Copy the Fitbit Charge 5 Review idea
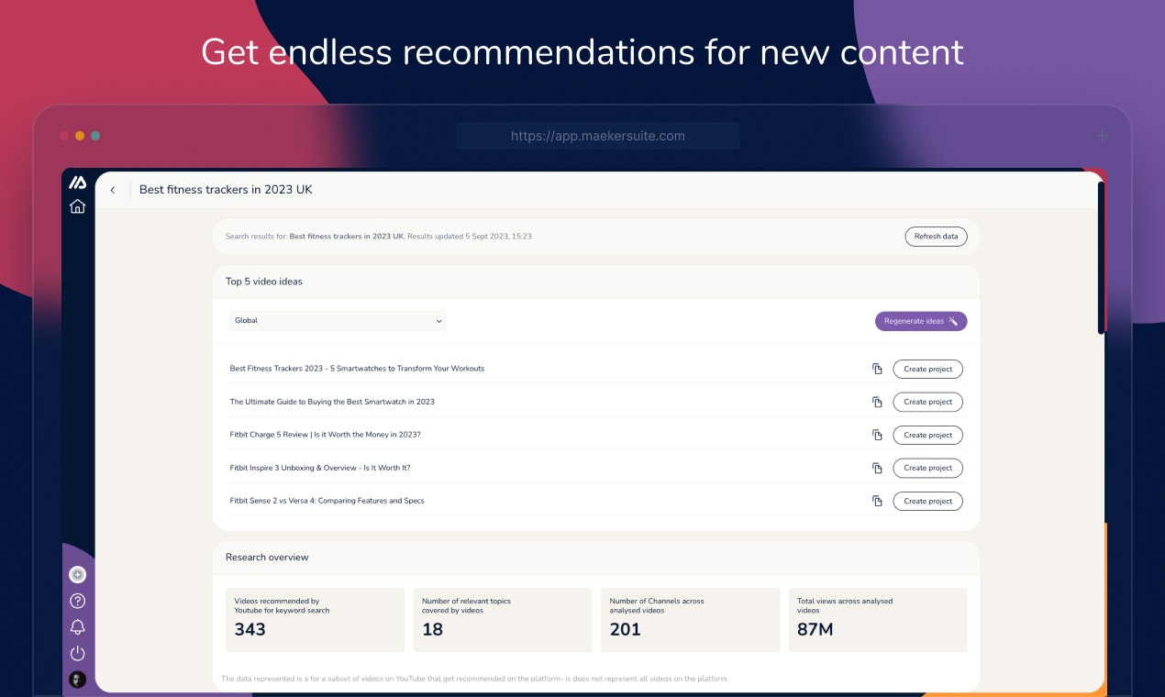This screenshot has width=1165, height=697. [x=877, y=435]
